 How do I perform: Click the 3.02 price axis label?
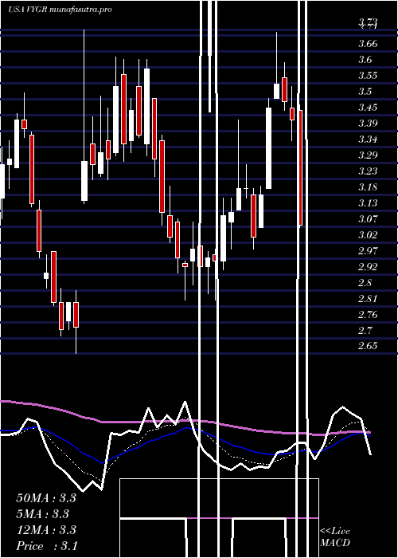click(368, 235)
